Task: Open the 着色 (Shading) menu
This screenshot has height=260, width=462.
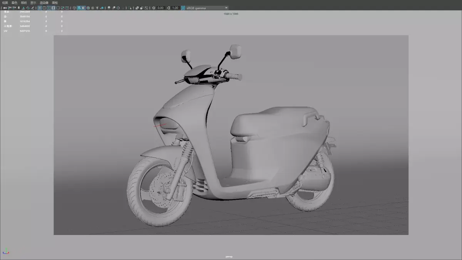Action: pos(14,3)
